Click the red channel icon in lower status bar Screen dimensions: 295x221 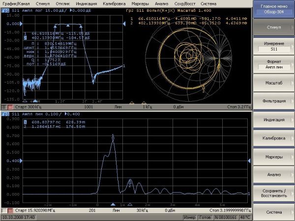[x=10, y=210]
